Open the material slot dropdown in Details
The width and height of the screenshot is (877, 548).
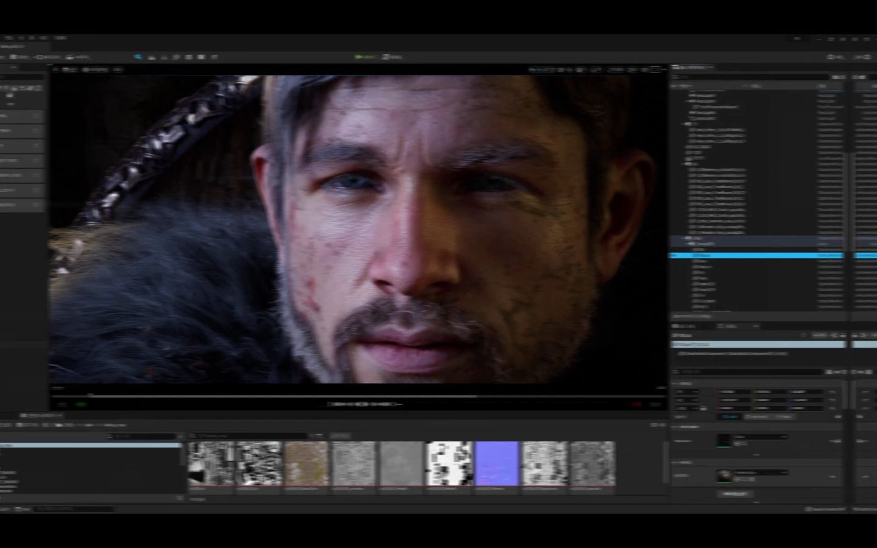761,472
